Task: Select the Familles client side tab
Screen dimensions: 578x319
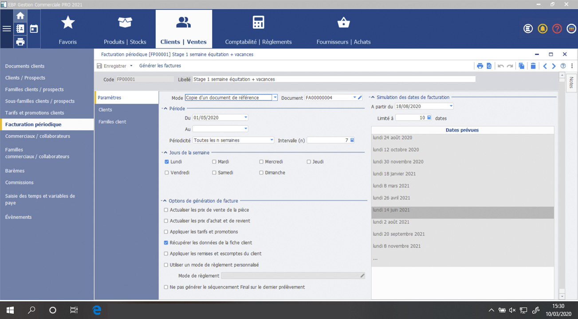Action: pyautogui.click(x=126, y=122)
